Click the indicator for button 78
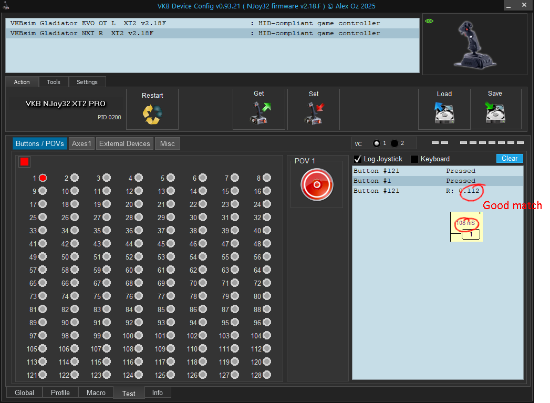The width and height of the screenshot is (550, 403). [x=203, y=296]
